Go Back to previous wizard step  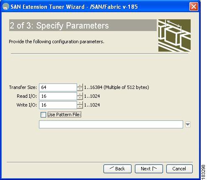(117, 169)
